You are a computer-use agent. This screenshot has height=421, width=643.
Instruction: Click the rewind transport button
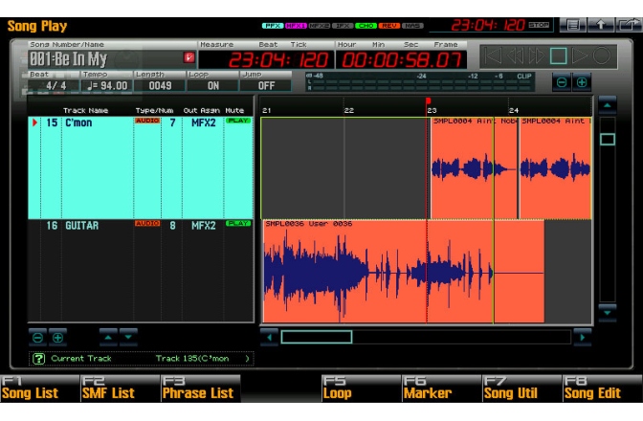(x=515, y=56)
